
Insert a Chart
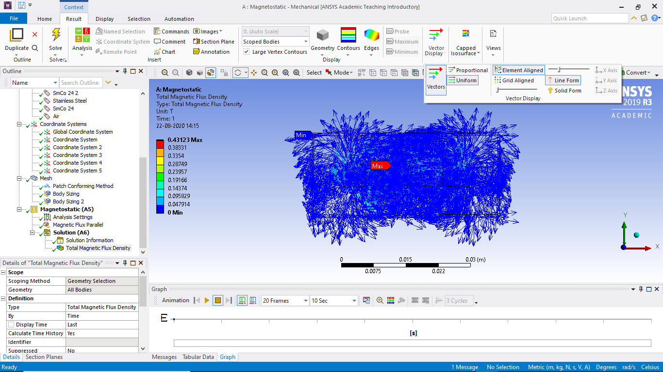165,52
